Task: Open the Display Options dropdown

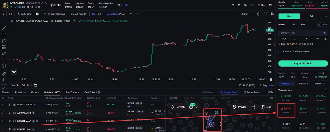Action: tap(54, 14)
